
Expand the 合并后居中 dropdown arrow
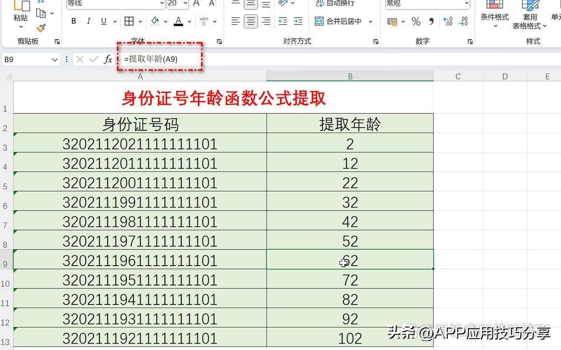tap(371, 21)
